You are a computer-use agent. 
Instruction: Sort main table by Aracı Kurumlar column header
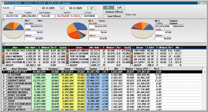(x=19, y=69)
